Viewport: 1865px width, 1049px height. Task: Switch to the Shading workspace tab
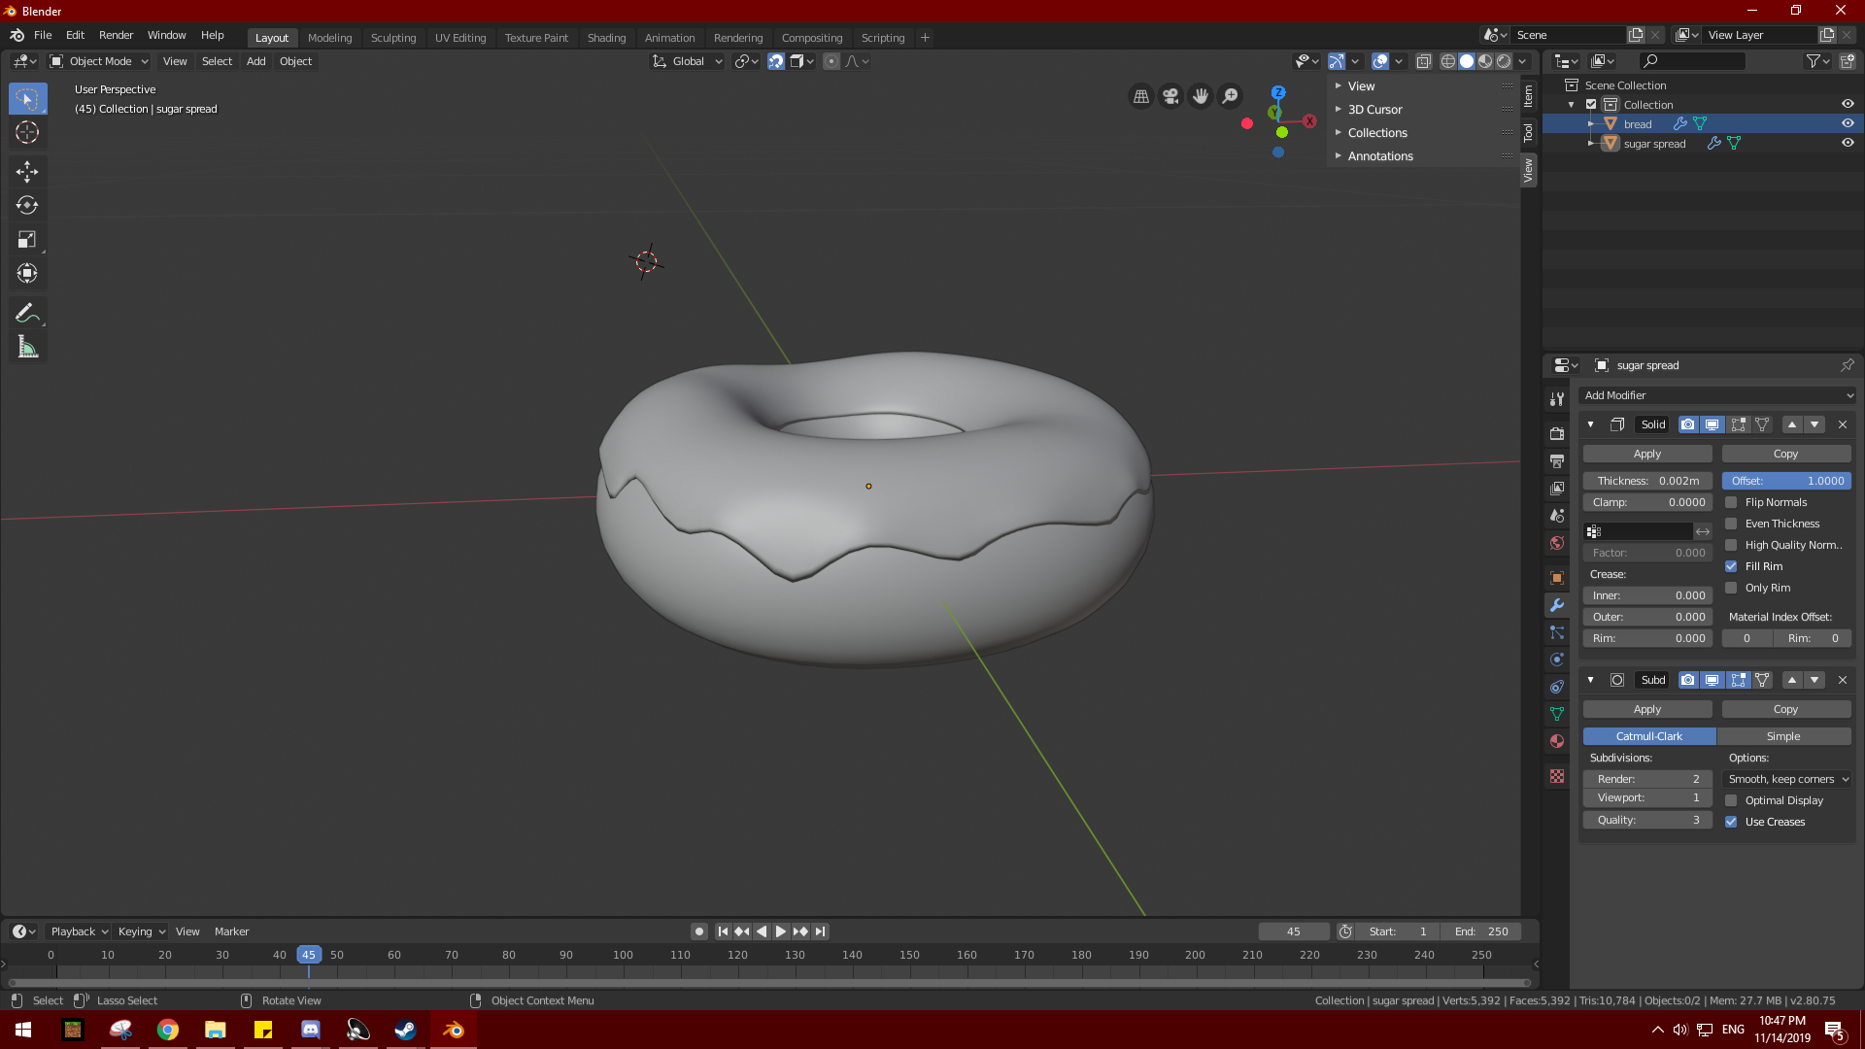coord(606,38)
